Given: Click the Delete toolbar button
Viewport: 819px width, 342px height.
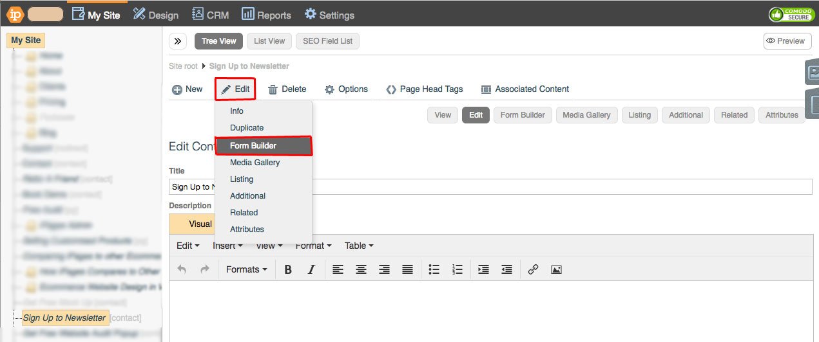Looking at the screenshot, I should click(x=287, y=89).
